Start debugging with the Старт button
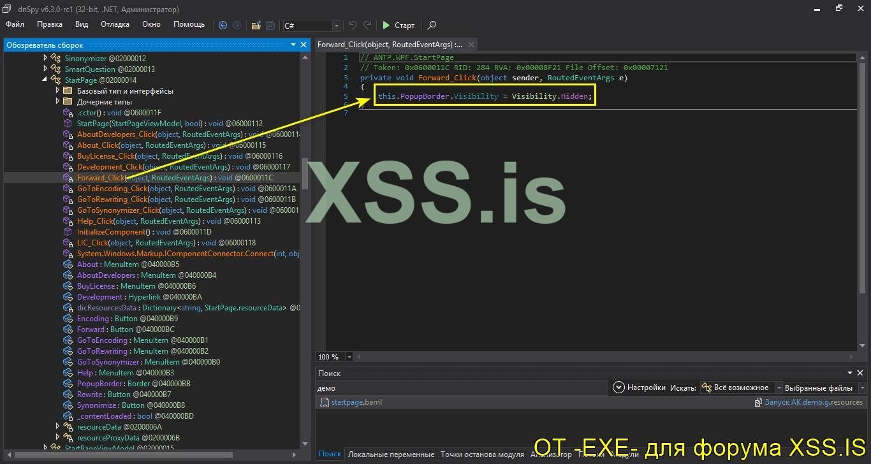 point(399,25)
